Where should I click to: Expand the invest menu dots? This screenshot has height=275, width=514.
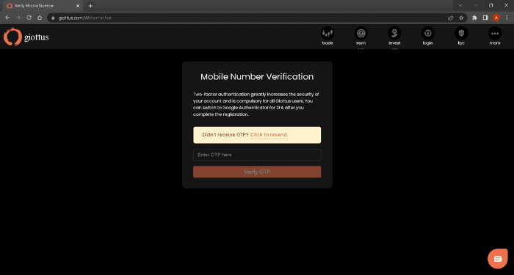(394, 48)
